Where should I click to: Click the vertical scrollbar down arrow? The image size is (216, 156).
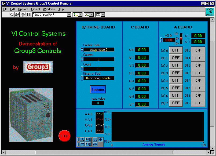(x=212, y=148)
